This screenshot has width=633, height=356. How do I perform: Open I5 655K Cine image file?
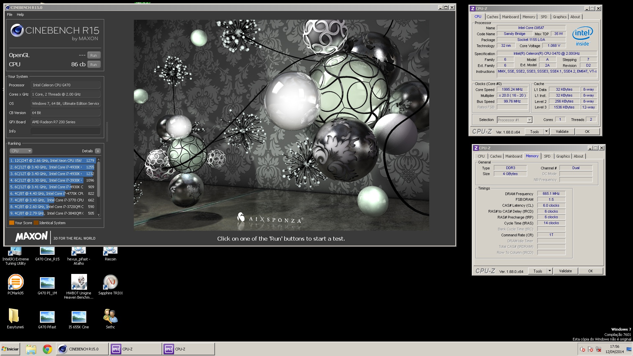(x=79, y=320)
